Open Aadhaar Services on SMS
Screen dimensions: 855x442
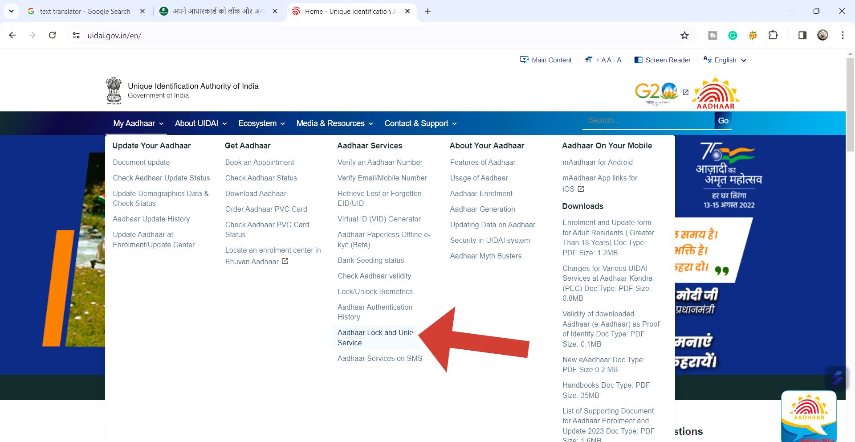[x=380, y=358]
